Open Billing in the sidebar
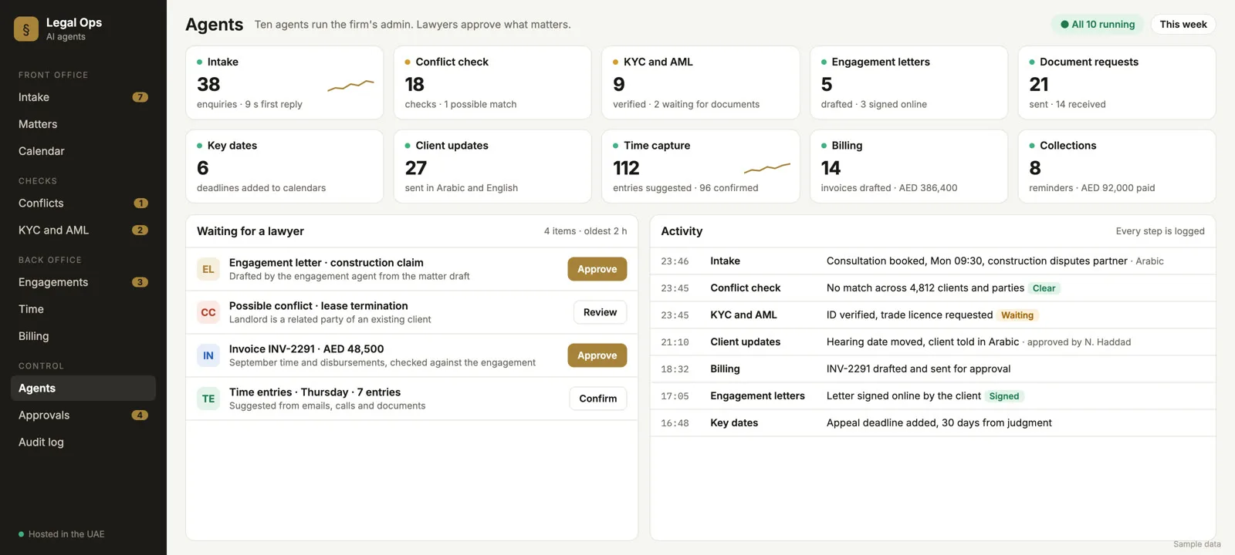1235x555 pixels. click(83, 336)
